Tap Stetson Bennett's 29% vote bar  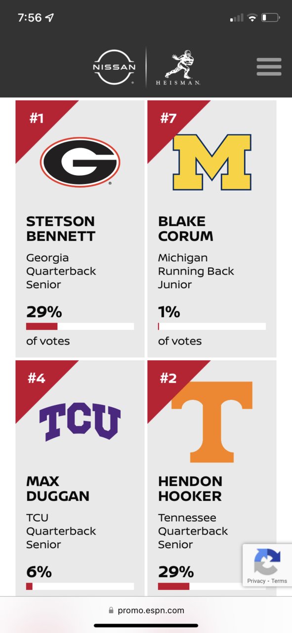(80, 326)
